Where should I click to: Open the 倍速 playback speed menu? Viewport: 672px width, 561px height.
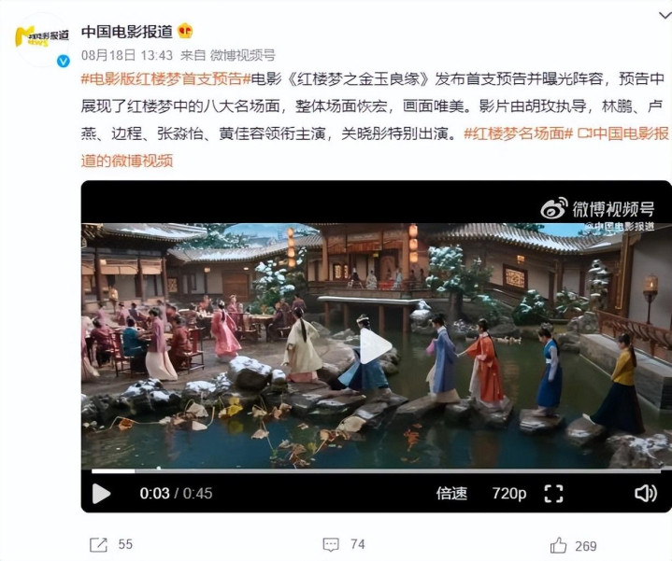click(x=451, y=494)
